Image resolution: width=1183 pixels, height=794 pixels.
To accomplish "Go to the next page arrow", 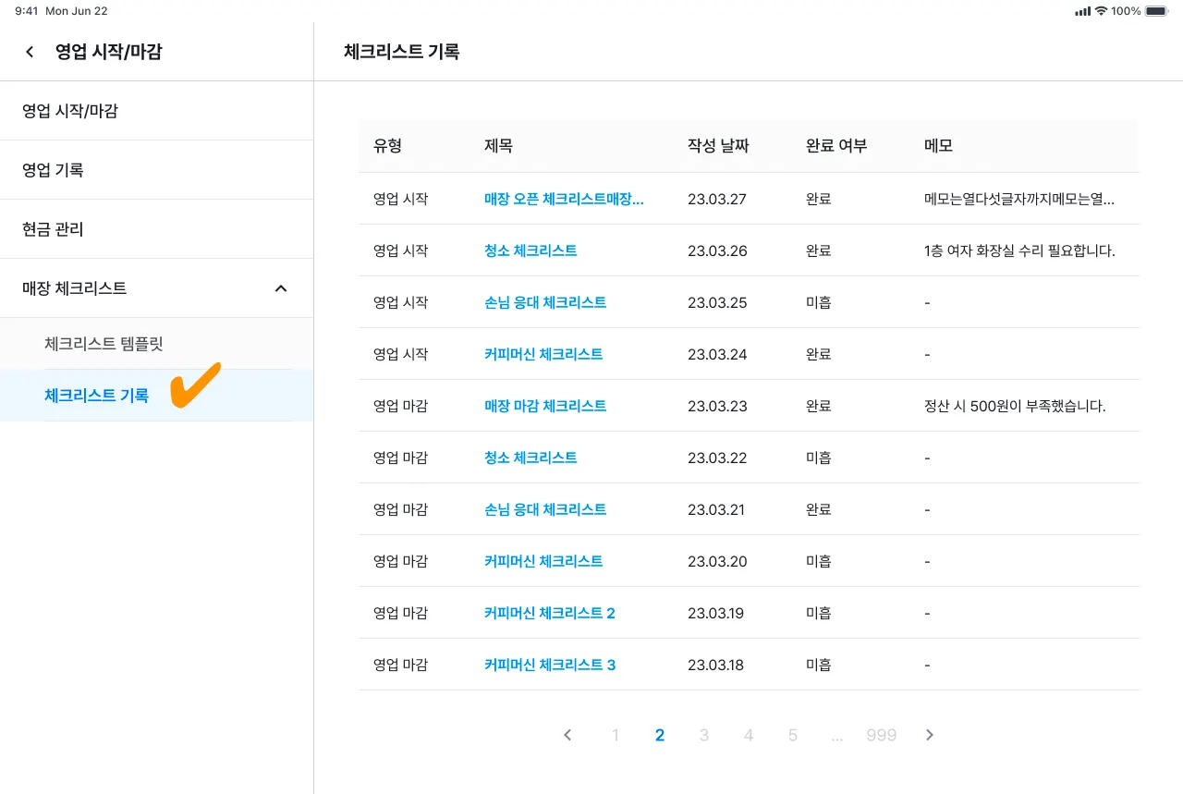I will (930, 735).
